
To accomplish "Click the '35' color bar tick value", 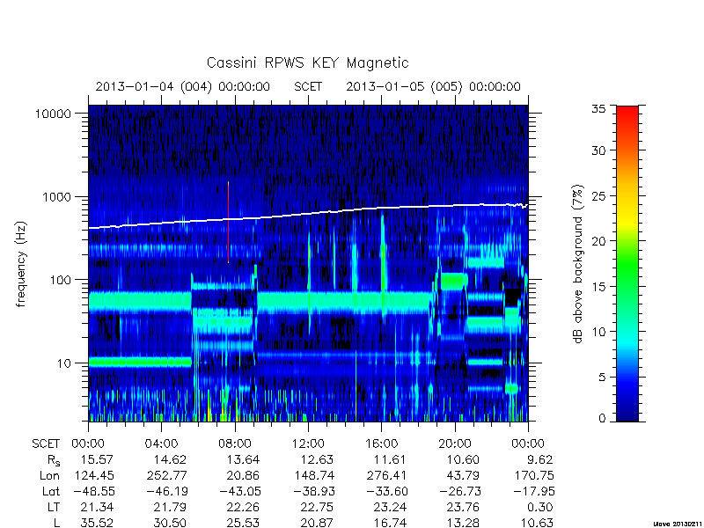I will click(598, 109).
